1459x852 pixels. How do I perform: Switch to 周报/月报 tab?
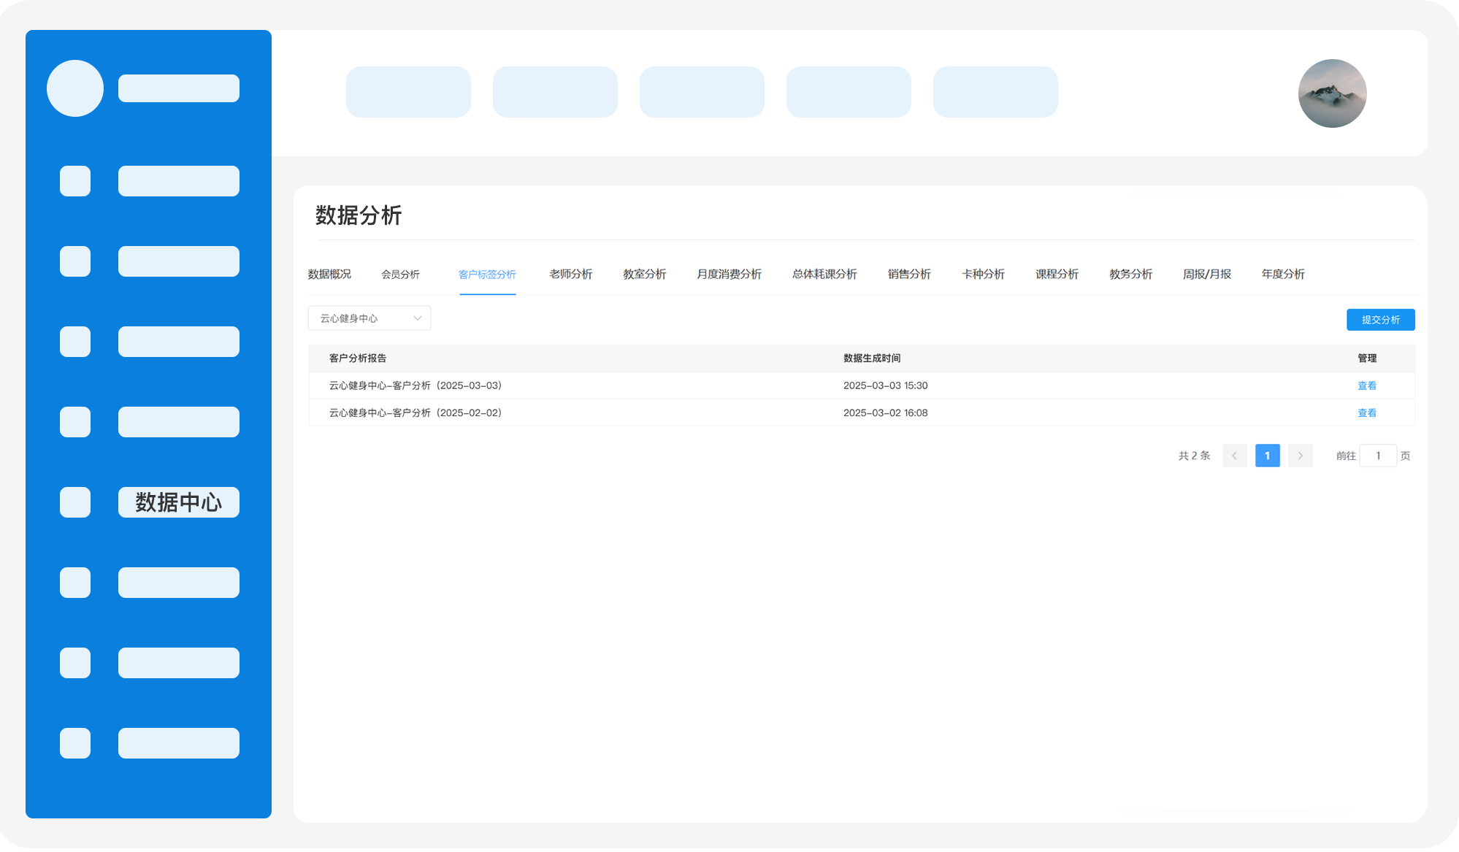(1206, 275)
